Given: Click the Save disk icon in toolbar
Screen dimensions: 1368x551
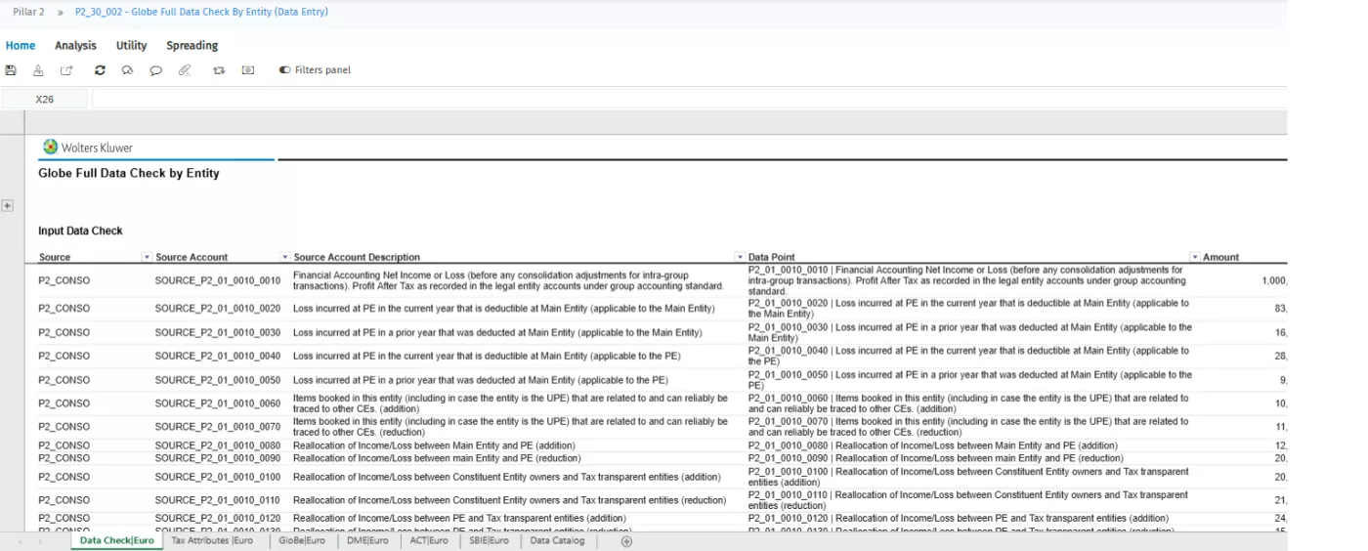Looking at the screenshot, I should pos(11,70).
